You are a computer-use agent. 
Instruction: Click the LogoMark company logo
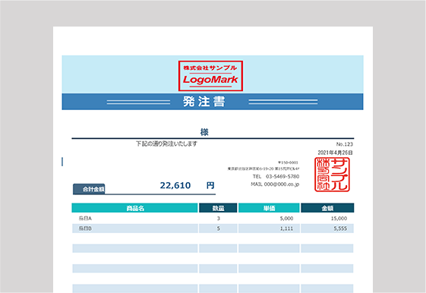pos(210,76)
